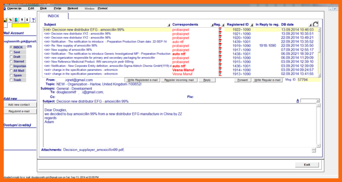Click the bold Vesna Manuf correspondent entry

pyautogui.click(x=183, y=70)
